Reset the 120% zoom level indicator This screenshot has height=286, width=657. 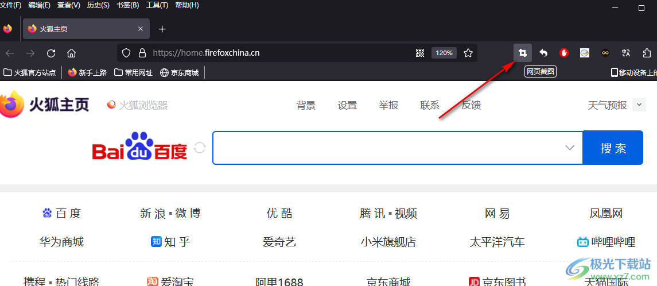click(x=444, y=53)
